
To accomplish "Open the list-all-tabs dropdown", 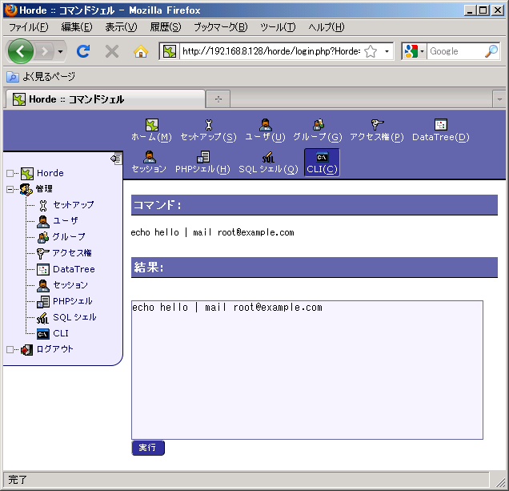I will [499, 99].
